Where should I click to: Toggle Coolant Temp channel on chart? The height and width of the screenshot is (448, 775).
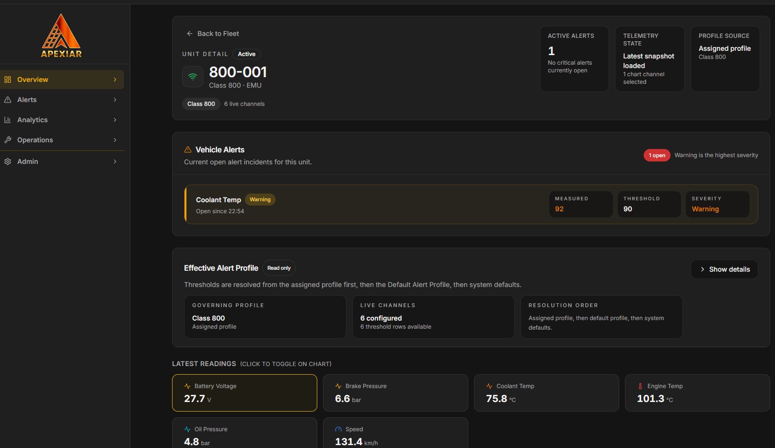pos(546,393)
